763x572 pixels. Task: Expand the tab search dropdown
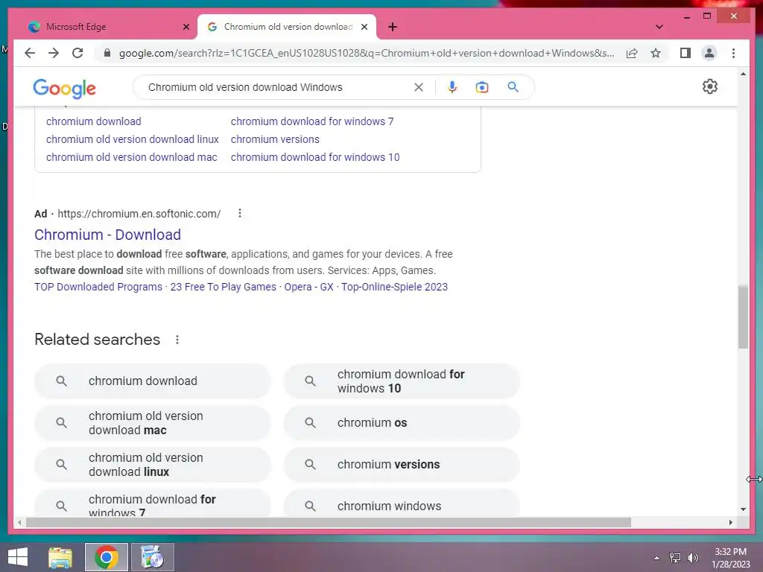click(x=659, y=27)
